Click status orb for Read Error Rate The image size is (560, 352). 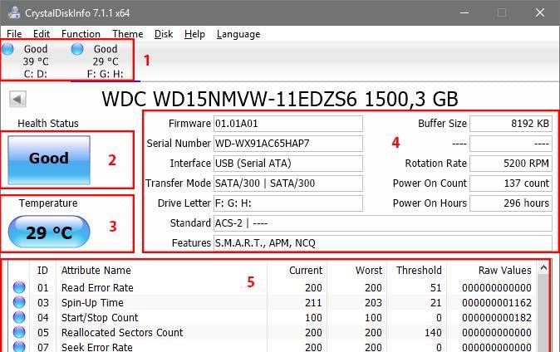tap(19, 288)
